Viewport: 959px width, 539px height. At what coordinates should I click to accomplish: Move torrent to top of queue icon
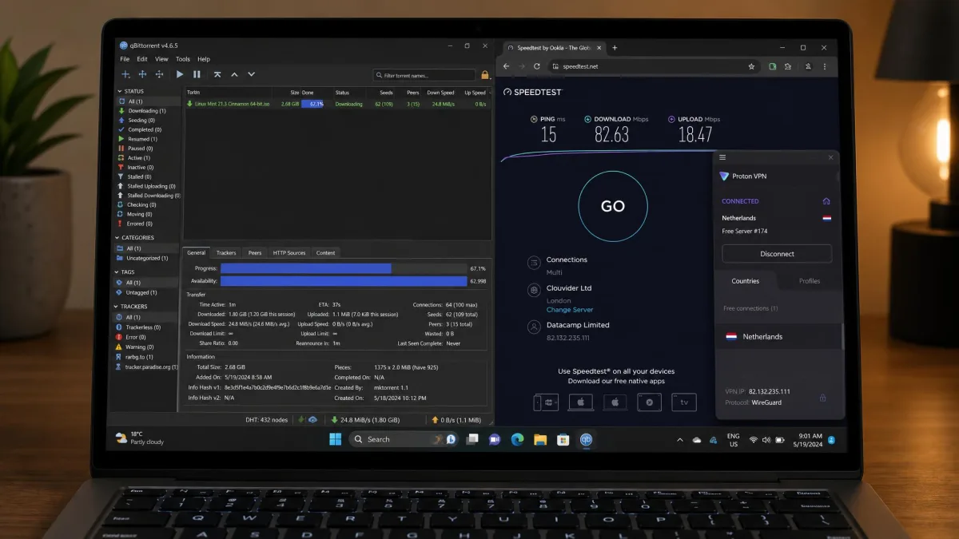(217, 74)
